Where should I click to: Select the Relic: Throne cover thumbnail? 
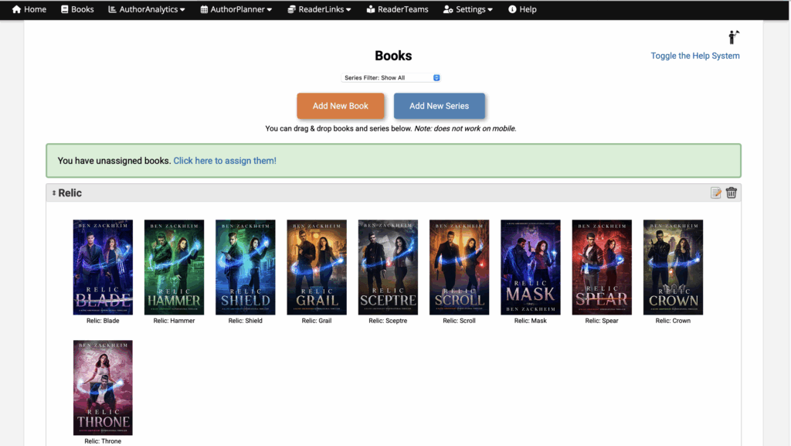pos(103,387)
